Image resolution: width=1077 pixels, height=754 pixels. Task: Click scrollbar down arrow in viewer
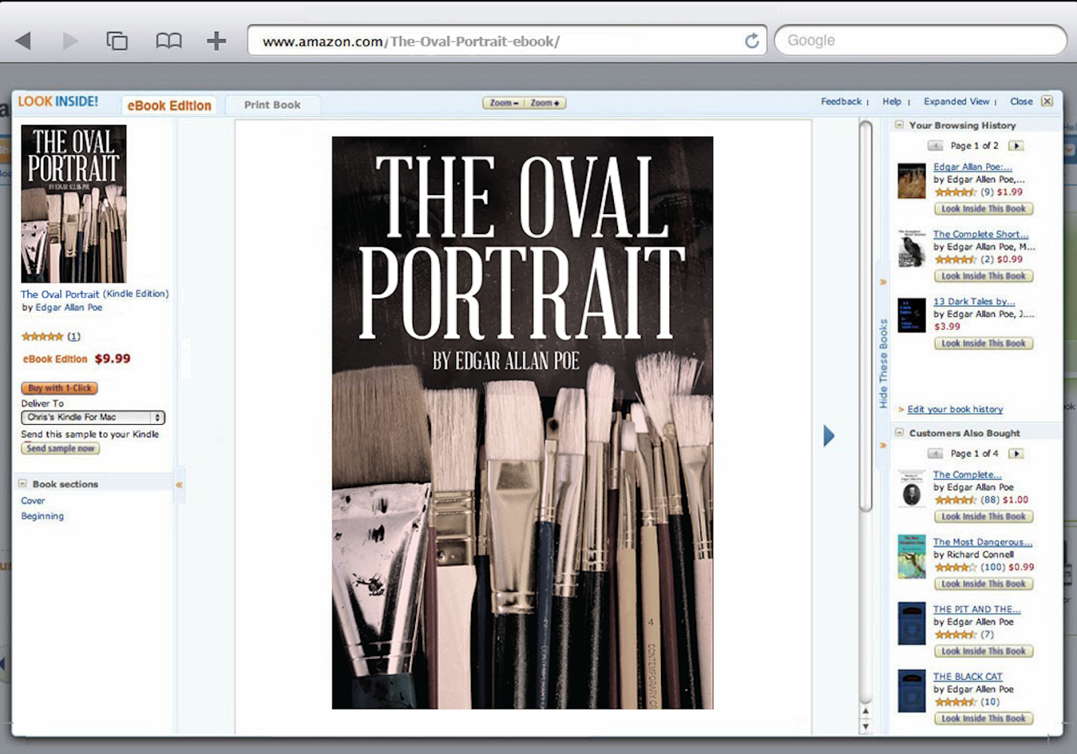click(x=866, y=726)
